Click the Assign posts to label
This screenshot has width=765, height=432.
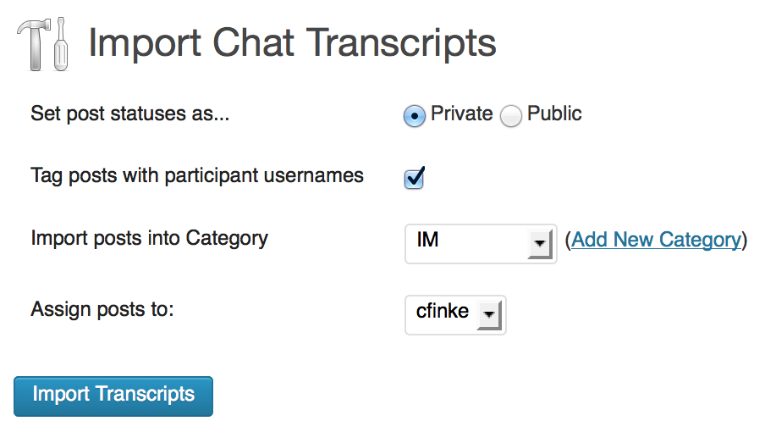click(x=102, y=309)
